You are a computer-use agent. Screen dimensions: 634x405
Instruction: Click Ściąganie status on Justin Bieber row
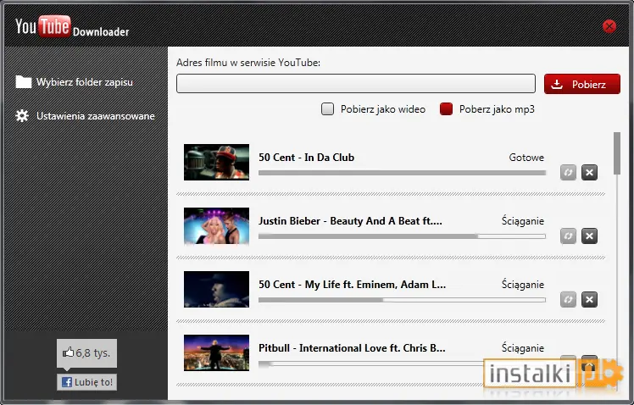[x=523, y=221]
